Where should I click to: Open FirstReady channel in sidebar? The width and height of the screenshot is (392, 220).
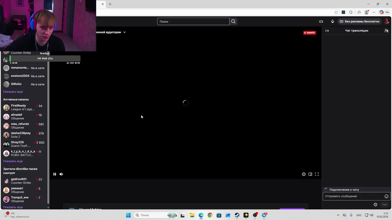(x=24, y=108)
